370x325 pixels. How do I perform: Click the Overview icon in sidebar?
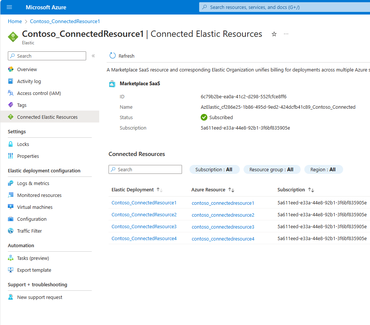click(10, 69)
